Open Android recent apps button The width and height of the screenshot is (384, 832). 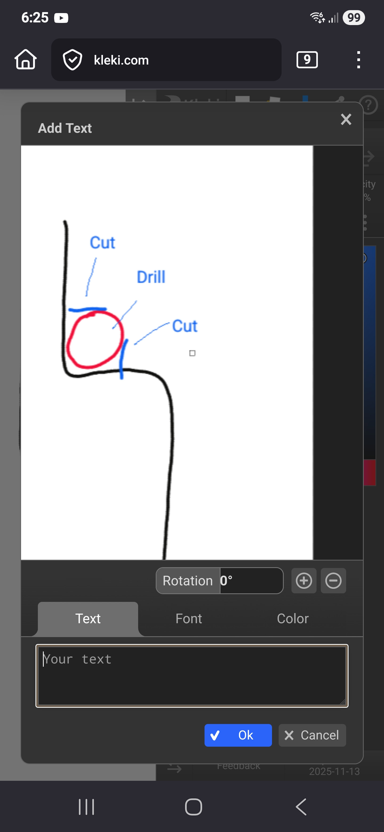[86, 806]
